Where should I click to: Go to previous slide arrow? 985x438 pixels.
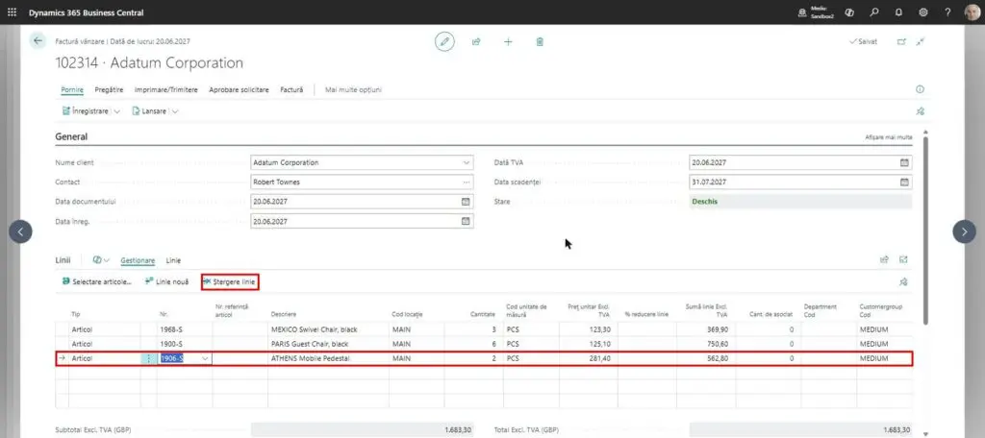pyautogui.click(x=20, y=231)
